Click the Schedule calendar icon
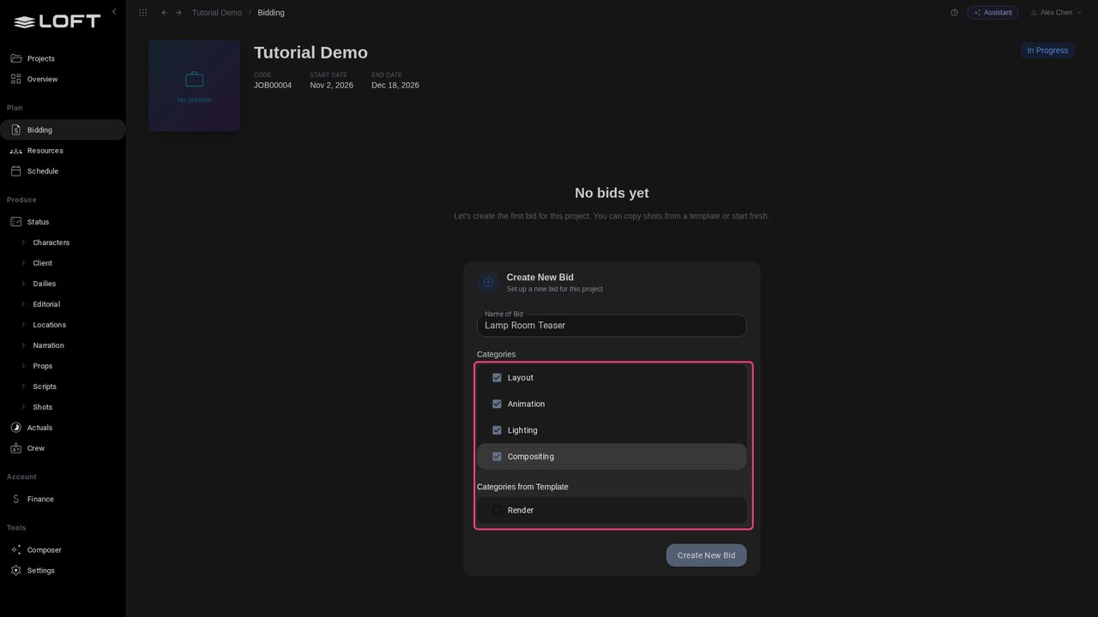Image resolution: width=1098 pixels, height=617 pixels. 15,171
